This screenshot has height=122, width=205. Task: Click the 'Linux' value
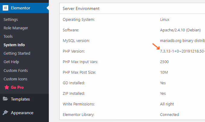165,20
